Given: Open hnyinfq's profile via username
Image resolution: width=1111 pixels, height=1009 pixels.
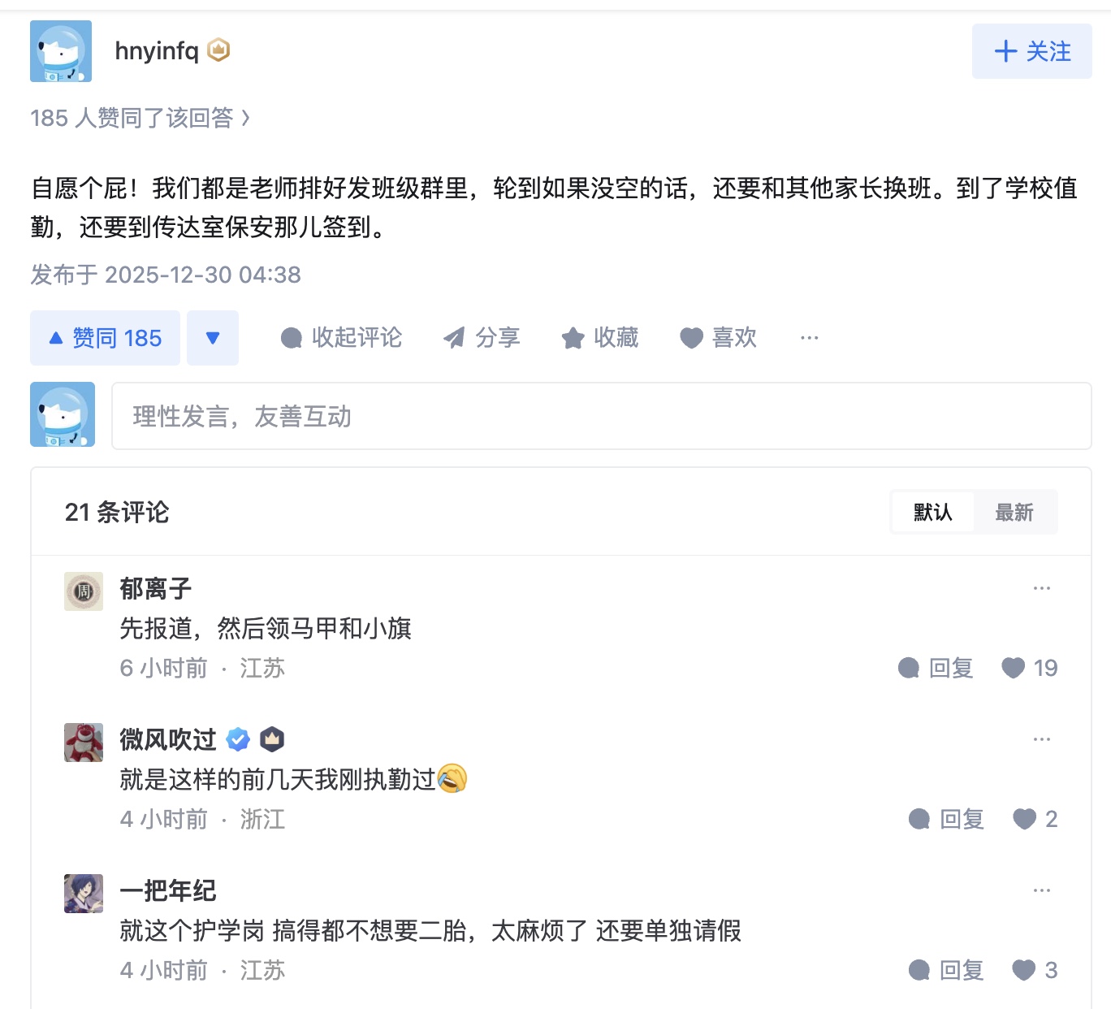Looking at the screenshot, I should (x=157, y=51).
